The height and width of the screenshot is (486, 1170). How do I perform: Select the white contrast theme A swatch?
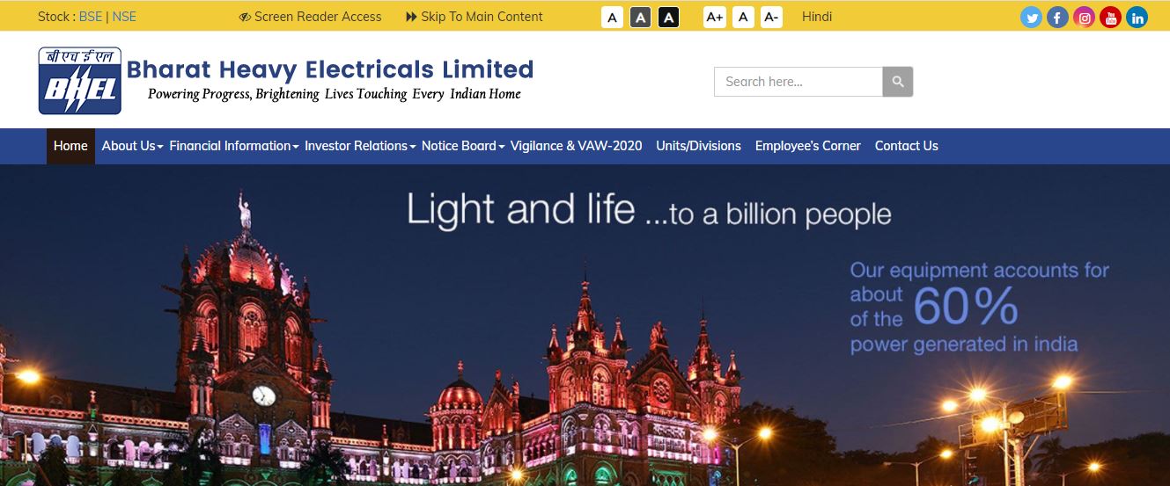coord(612,17)
